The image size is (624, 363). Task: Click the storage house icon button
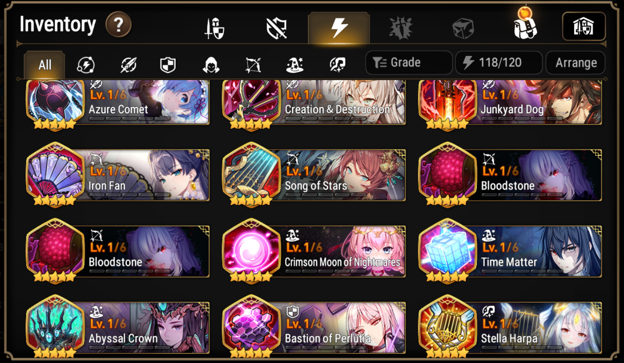point(583,27)
